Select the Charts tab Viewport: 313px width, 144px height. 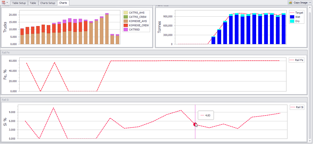click(63, 3)
